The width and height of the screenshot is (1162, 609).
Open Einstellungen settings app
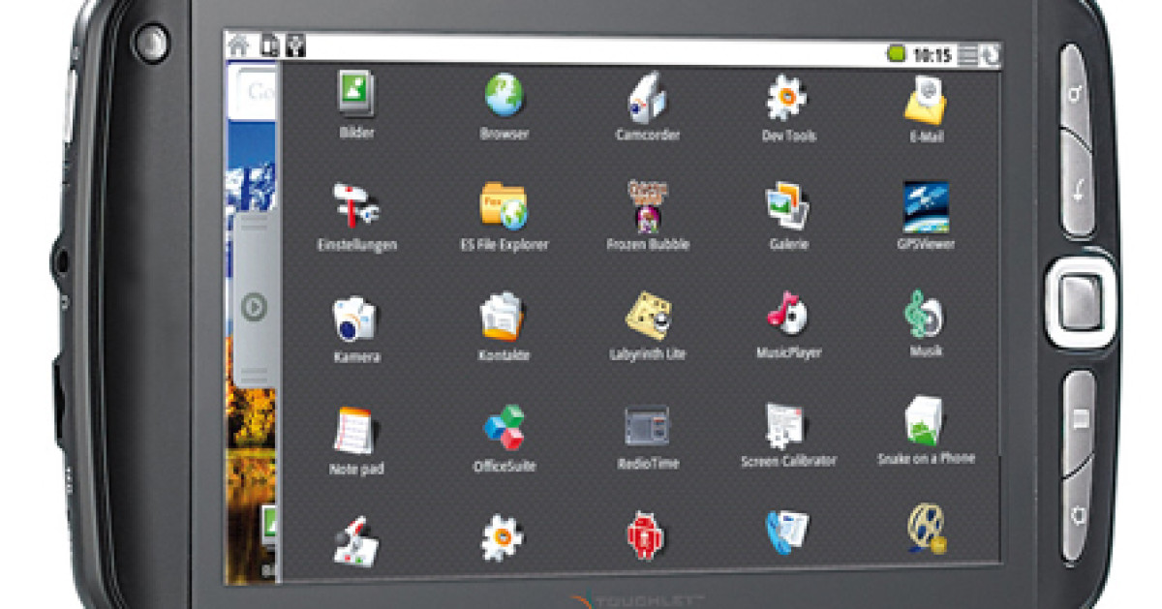click(x=356, y=206)
